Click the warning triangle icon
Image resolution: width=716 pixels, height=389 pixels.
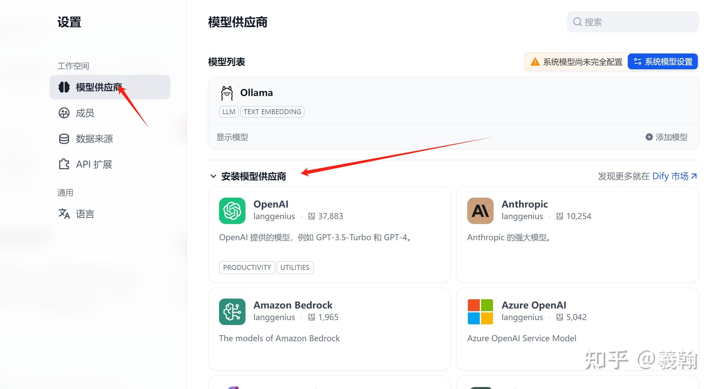(535, 62)
